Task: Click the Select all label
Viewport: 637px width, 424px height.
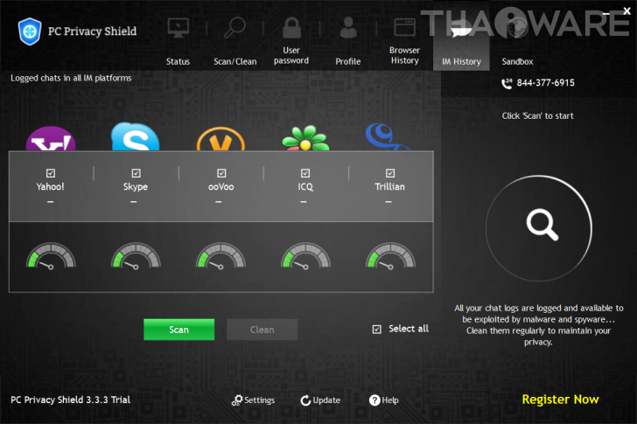Action: 409,329
